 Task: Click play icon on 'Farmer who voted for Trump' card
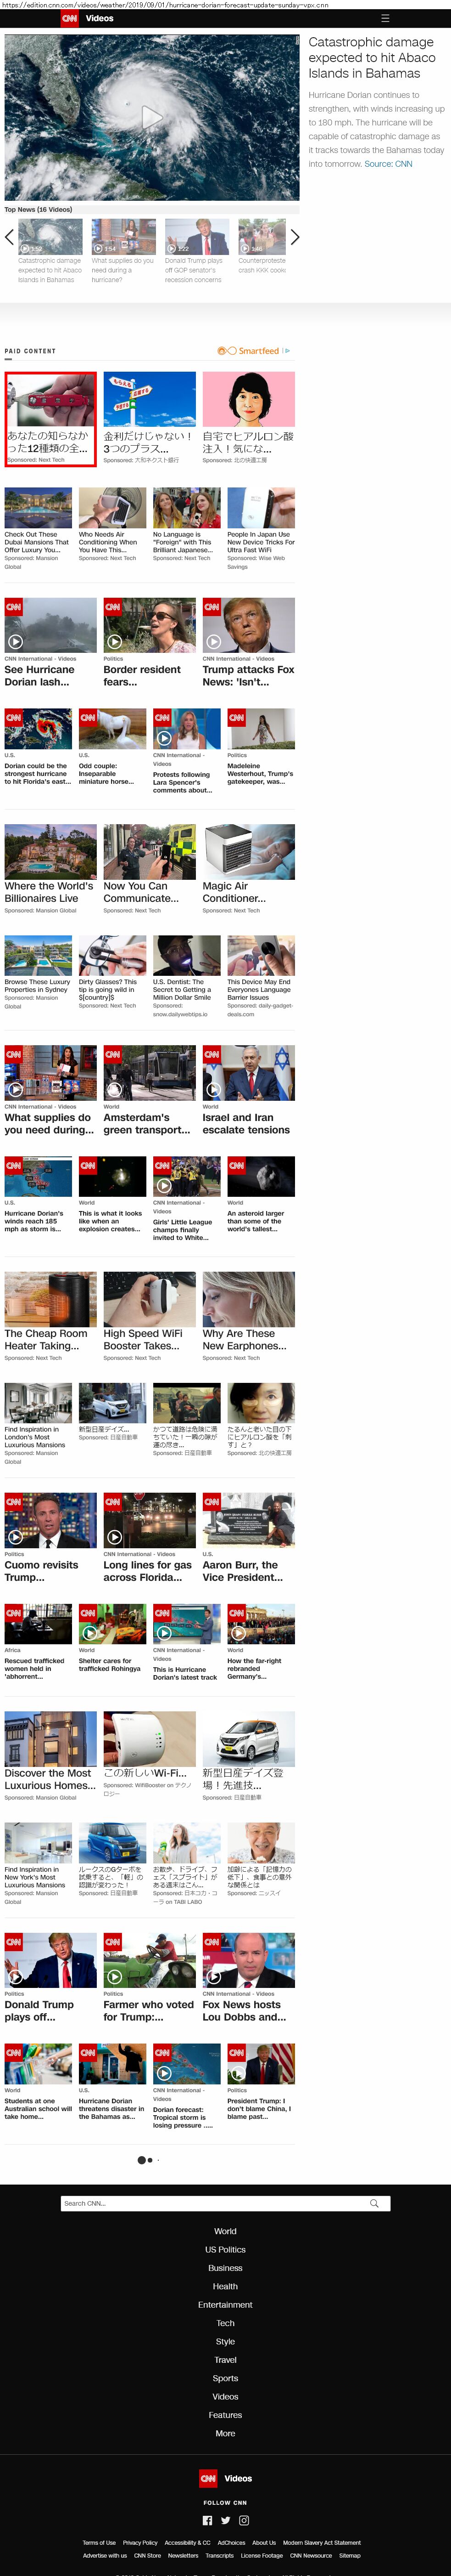tap(115, 1977)
